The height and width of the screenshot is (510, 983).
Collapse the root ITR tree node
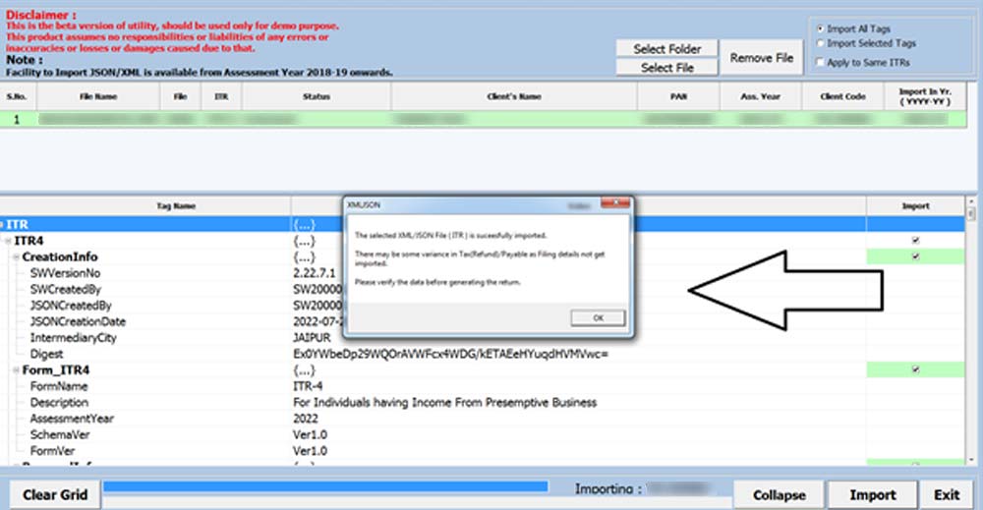click(x=4, y=225)
